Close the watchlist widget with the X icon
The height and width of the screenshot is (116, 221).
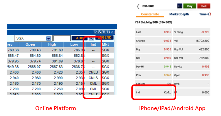112,32
